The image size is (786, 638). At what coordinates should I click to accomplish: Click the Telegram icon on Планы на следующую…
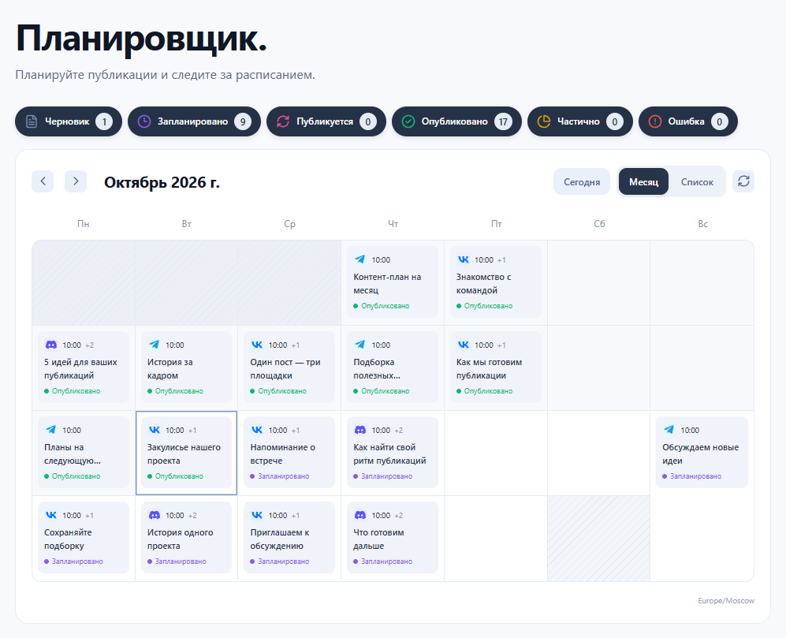click(51, 430)
